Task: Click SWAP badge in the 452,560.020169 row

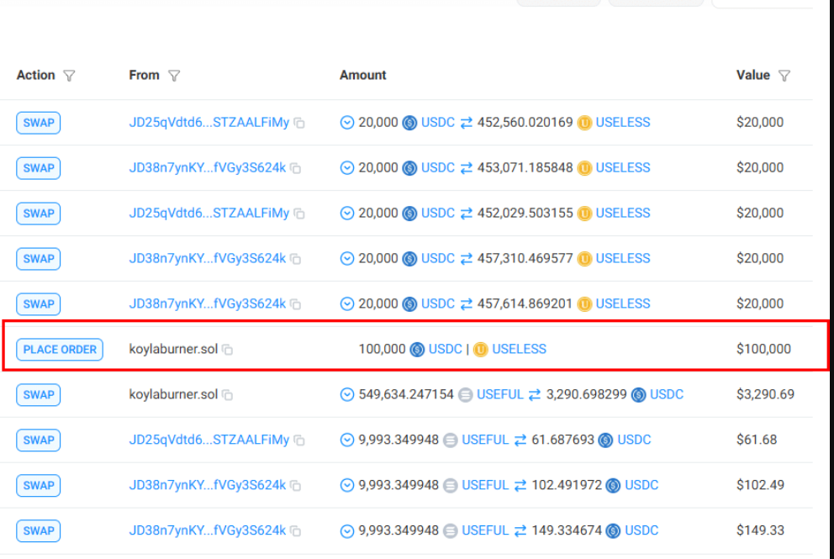Action: click(39, 123)
